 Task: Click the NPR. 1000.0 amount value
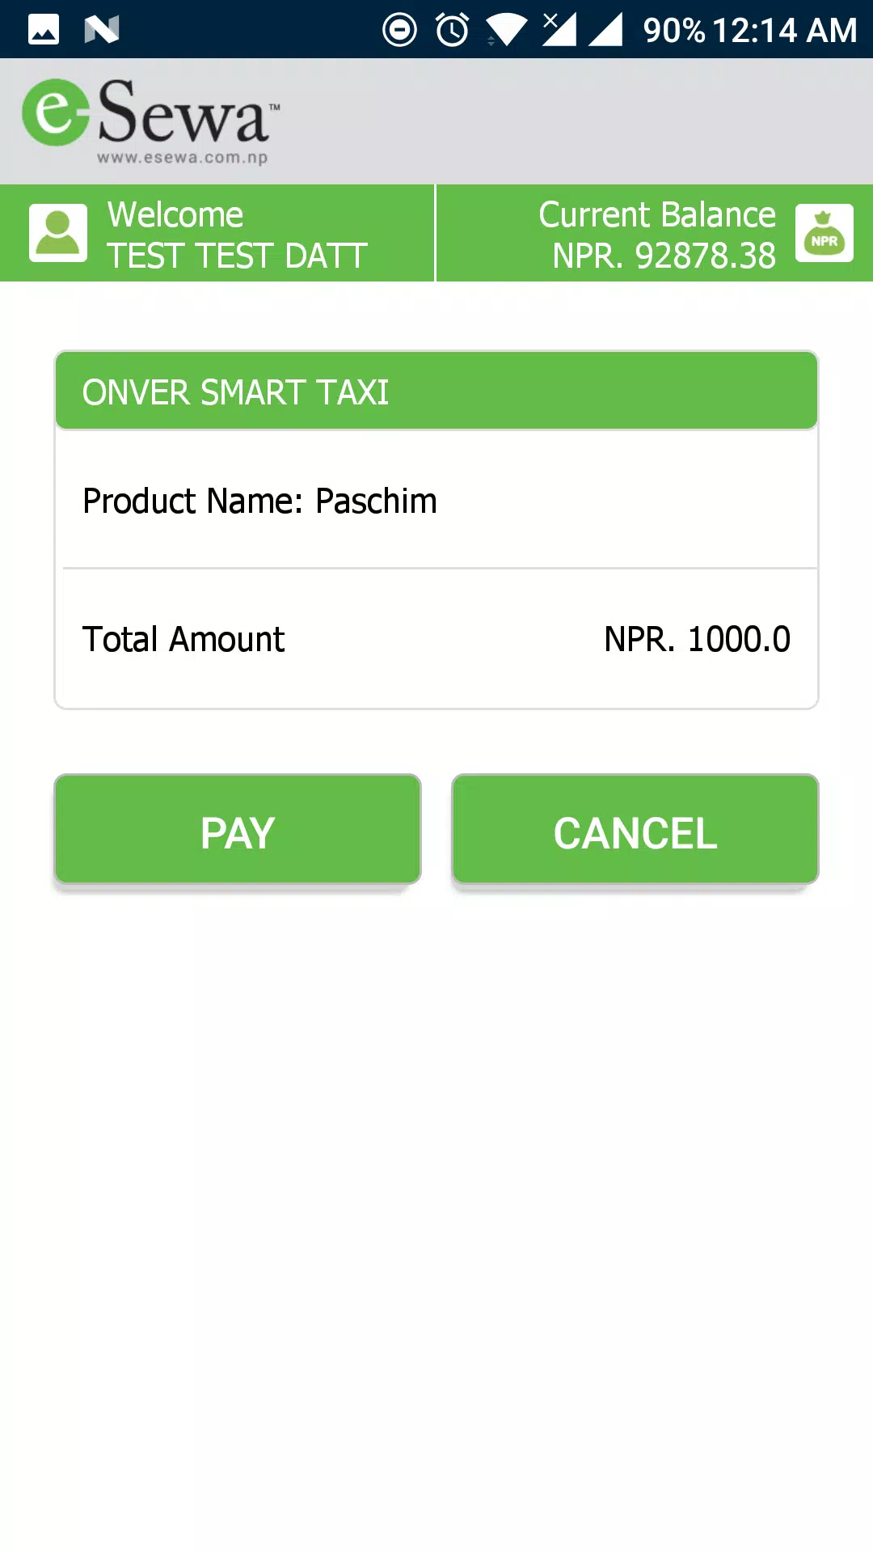(x=698, y=639)
